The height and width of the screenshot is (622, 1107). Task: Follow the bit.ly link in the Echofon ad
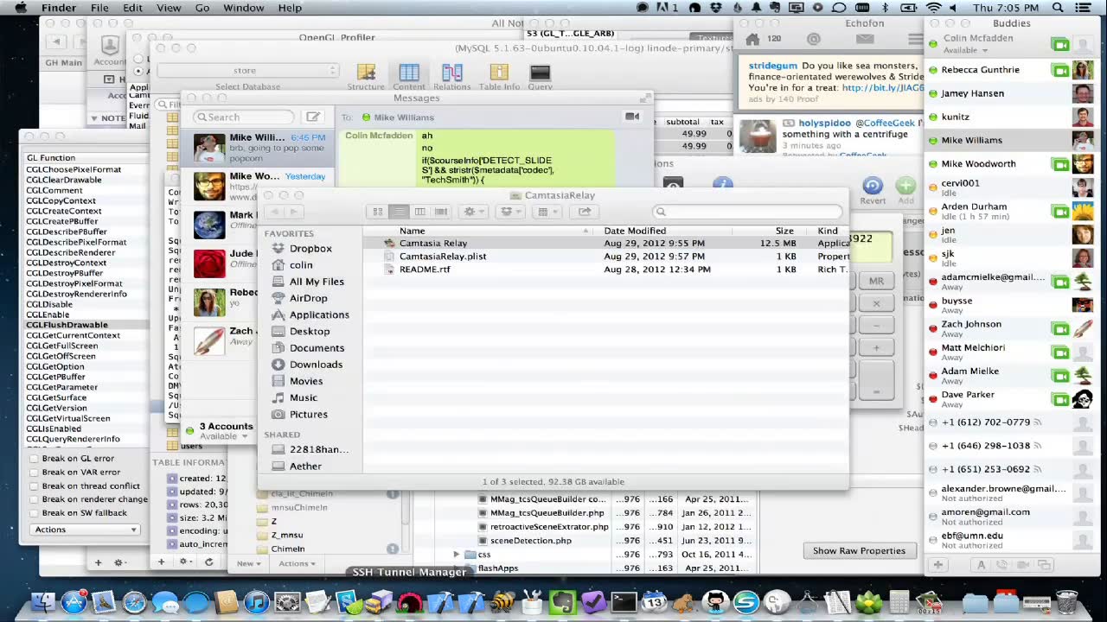882,88
